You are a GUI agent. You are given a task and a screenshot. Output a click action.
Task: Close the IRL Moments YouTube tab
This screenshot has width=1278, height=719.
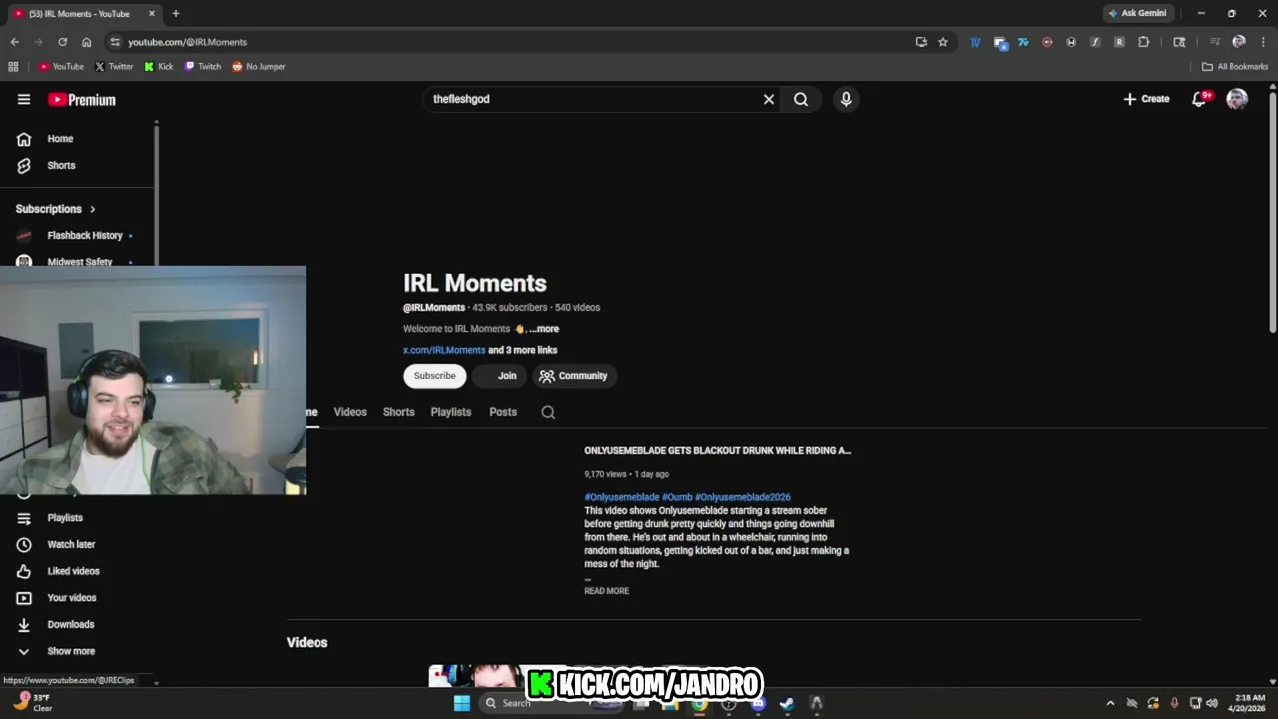[x=152, y=14]
